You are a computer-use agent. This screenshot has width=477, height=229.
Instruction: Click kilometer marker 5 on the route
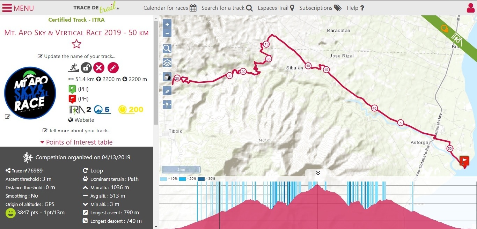pyautogui.click(x=401, y=123)
